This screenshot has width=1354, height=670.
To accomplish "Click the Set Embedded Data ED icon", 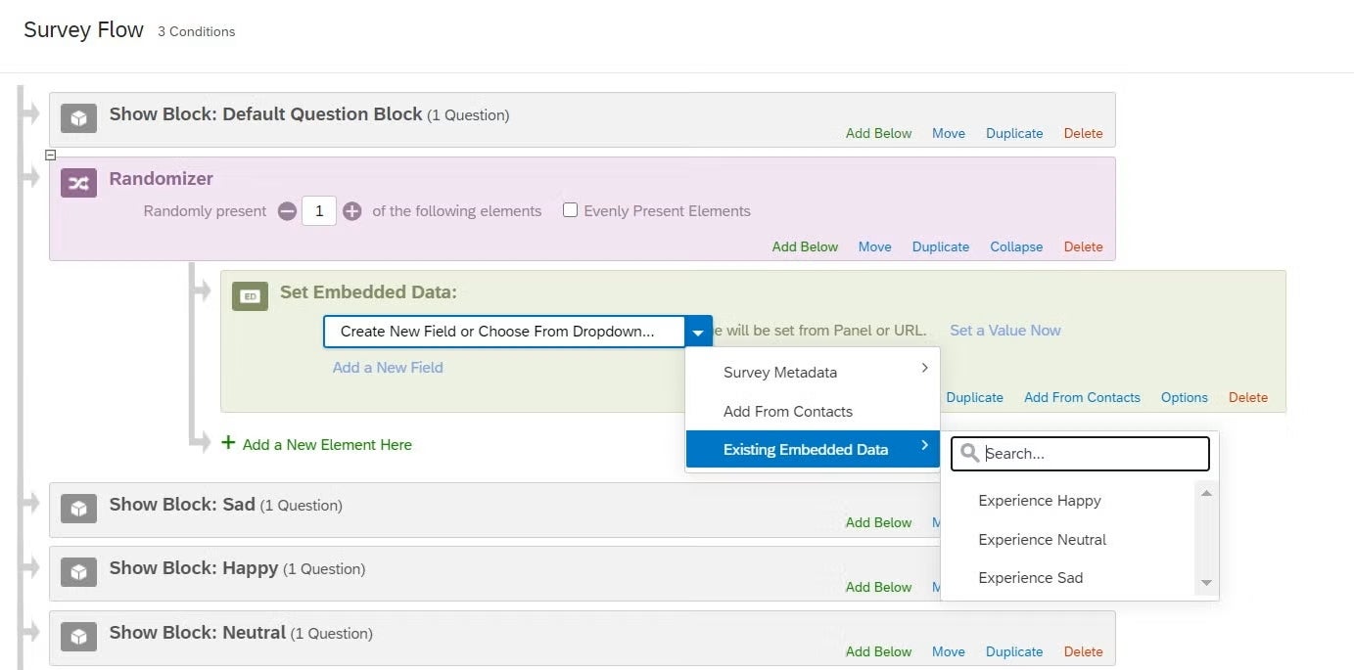I will pyautogui.click(x=250, y=296).
